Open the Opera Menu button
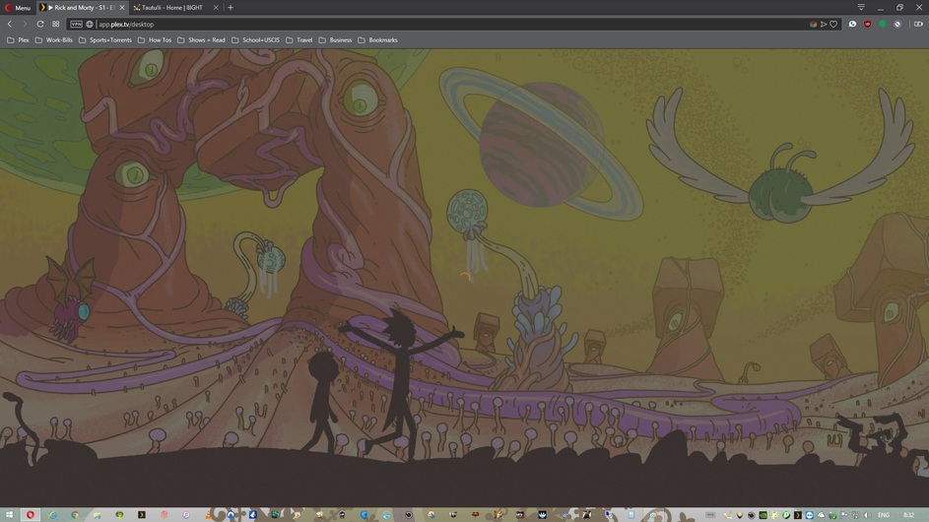This screenshot has width=929, height=522. coord(18,8)
